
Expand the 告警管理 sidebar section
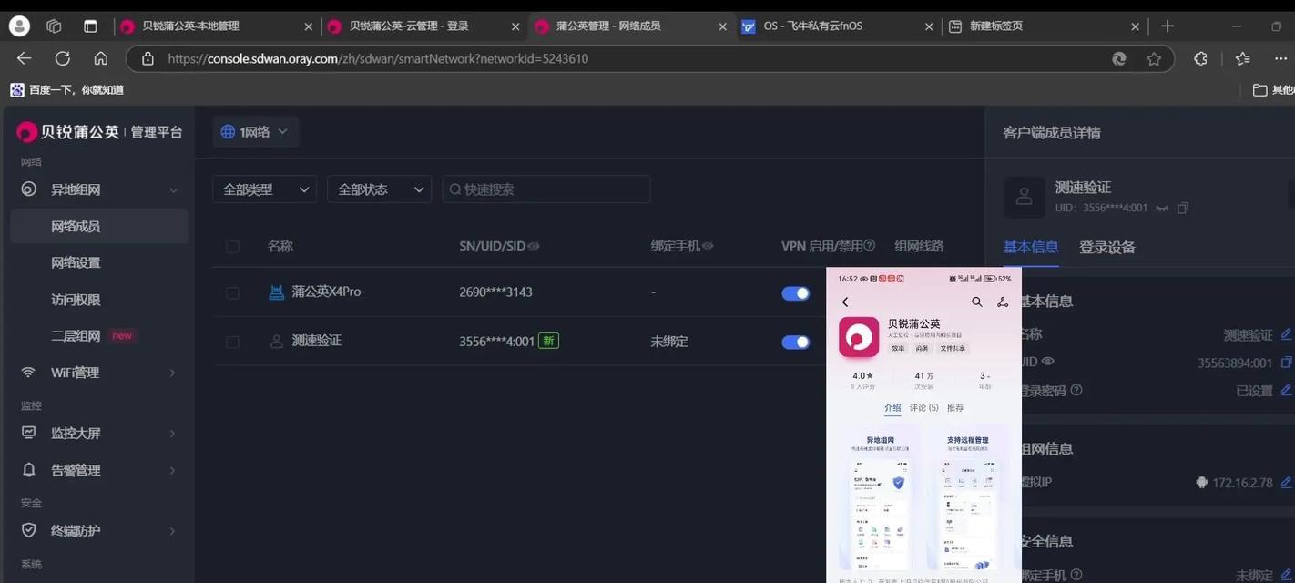click(172, 470)
